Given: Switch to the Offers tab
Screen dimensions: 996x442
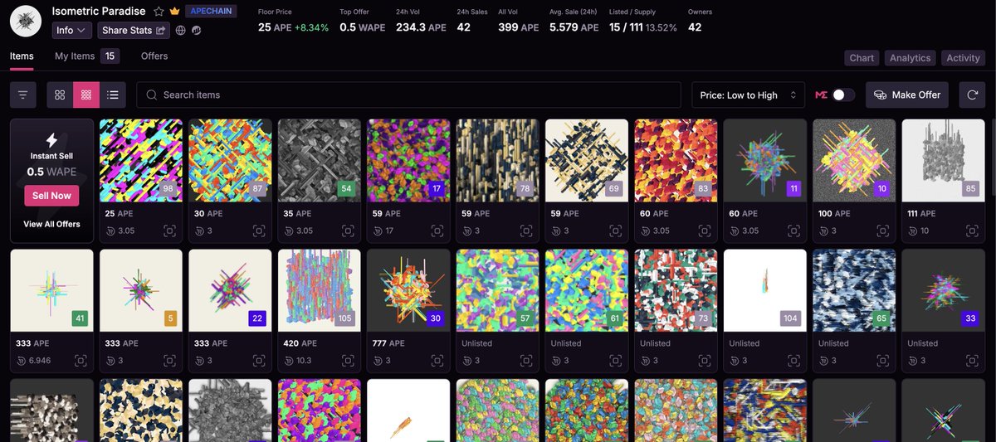Looking at the screenshot, I should [154, 56].
